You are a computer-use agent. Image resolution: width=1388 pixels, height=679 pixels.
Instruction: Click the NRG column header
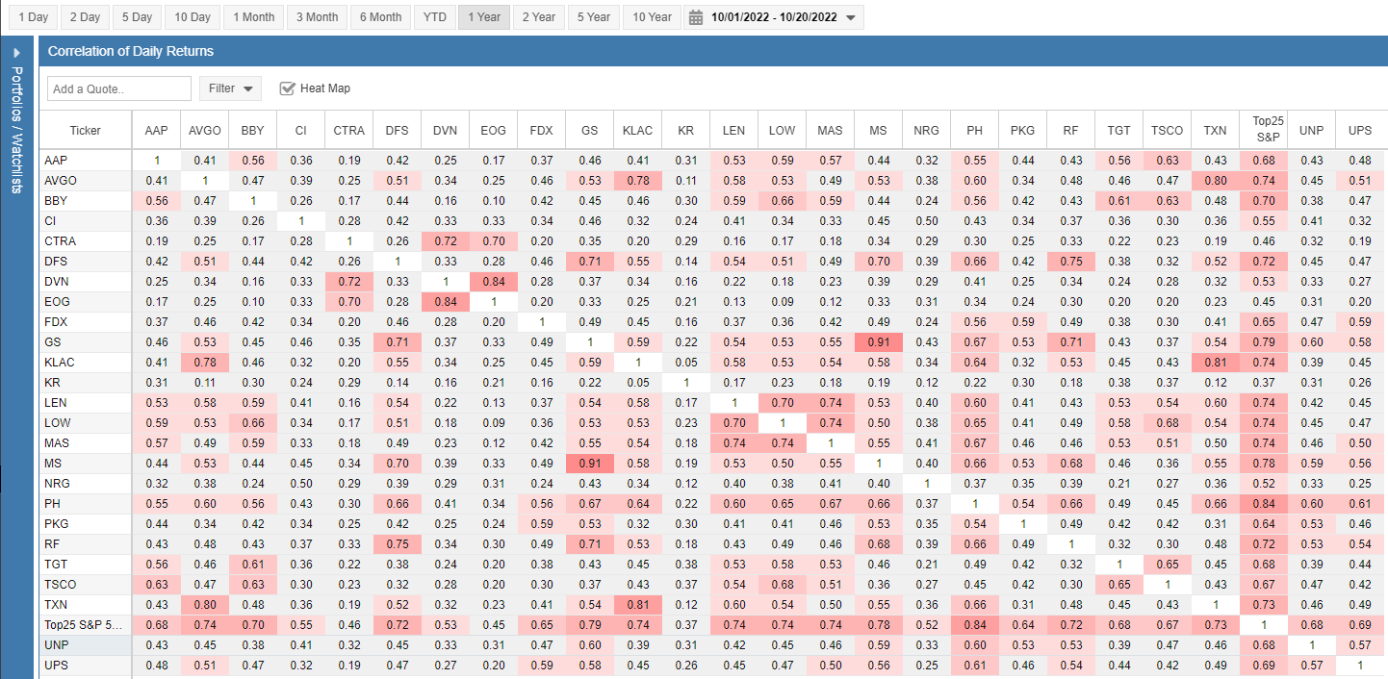[x=926, y=130]
